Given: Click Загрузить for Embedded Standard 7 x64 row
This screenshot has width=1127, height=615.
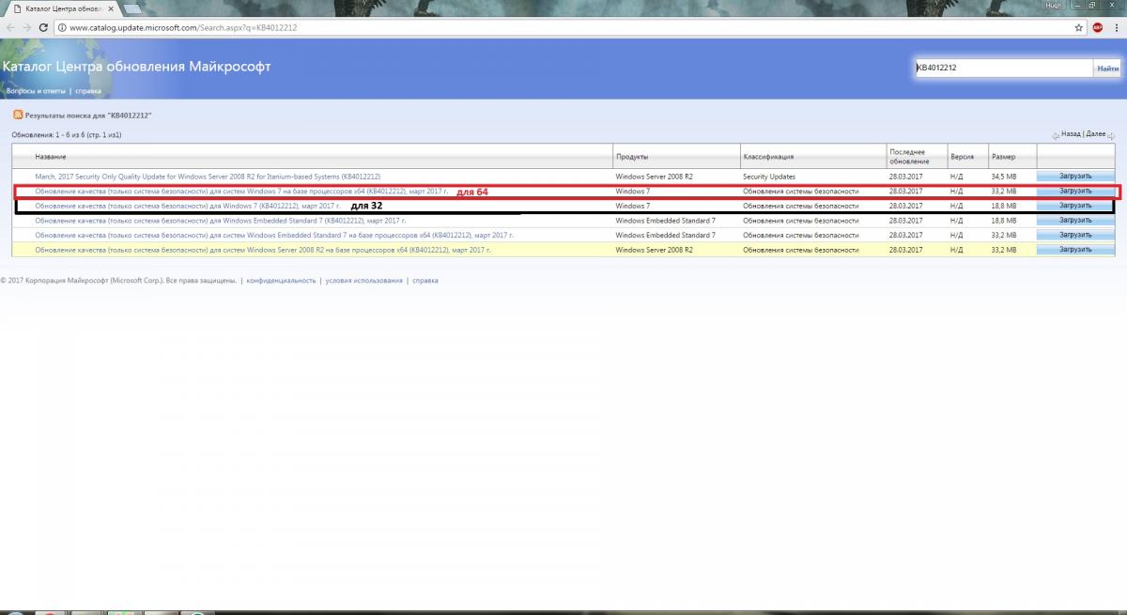Looking at the screenshot, I should (1075, 235).
